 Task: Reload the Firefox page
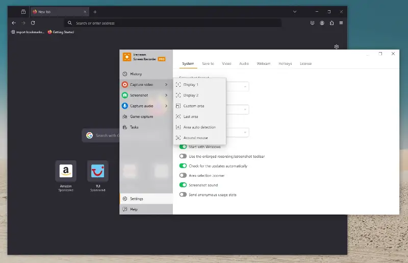pyautogui.click(x=33, y=23)
